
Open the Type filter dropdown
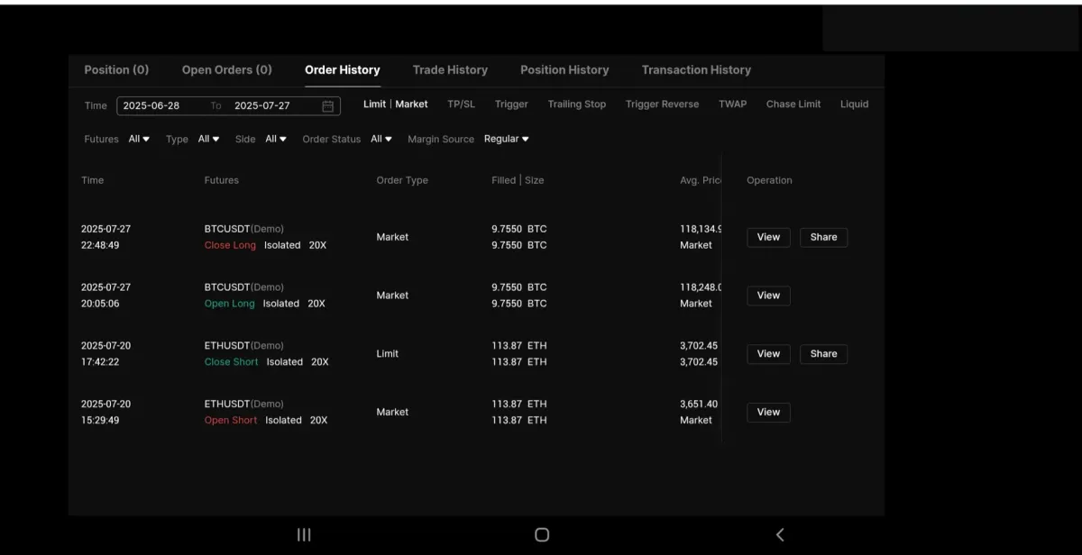click(x=208, y=140)
